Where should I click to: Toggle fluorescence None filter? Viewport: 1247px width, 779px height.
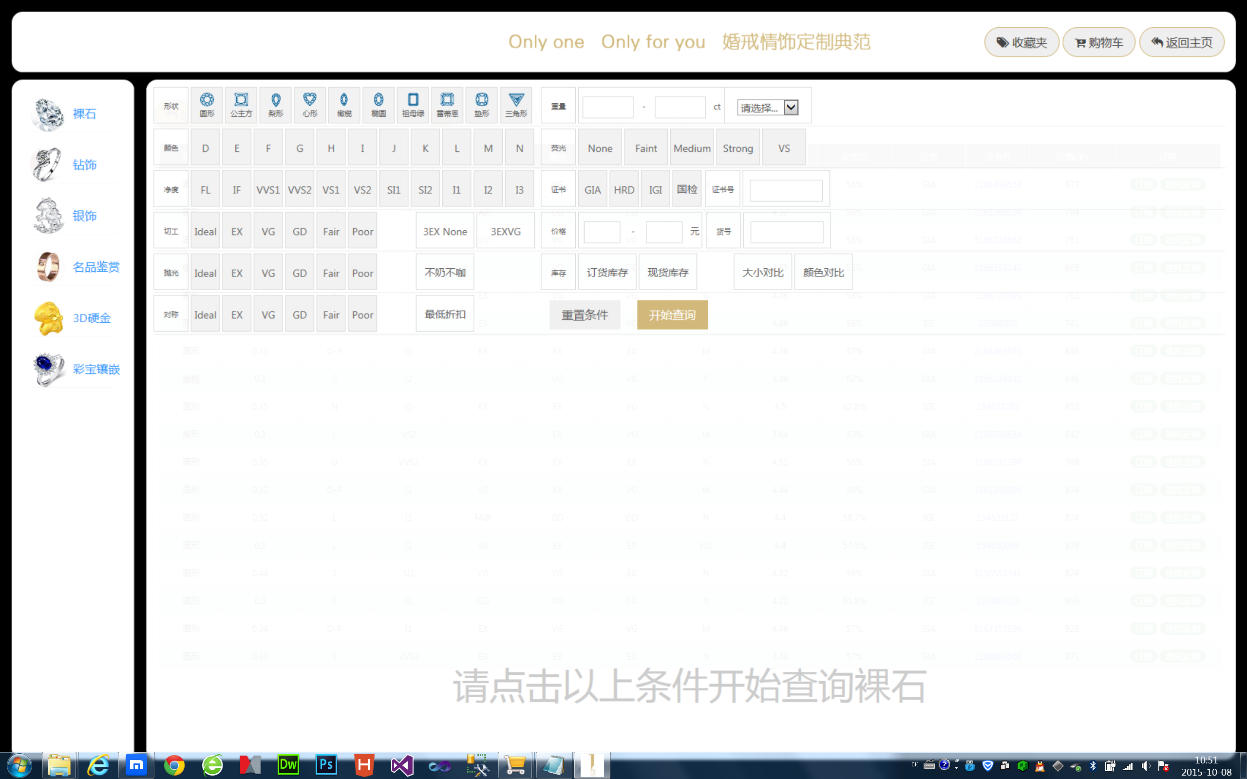(600, 148)
